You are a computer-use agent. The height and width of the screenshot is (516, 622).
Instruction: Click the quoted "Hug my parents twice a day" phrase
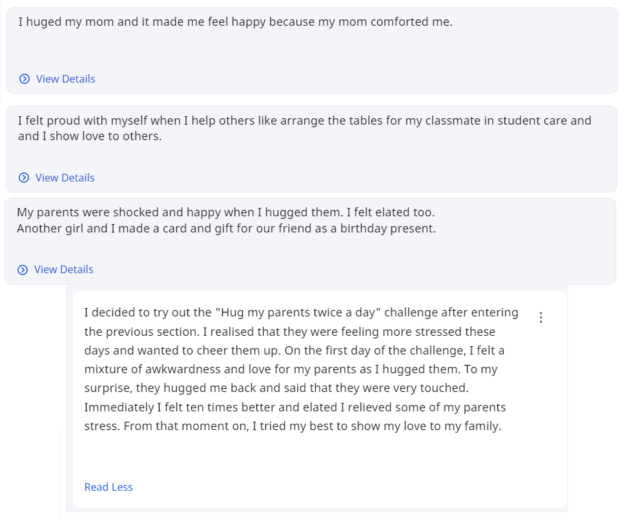tap(300, 313)
